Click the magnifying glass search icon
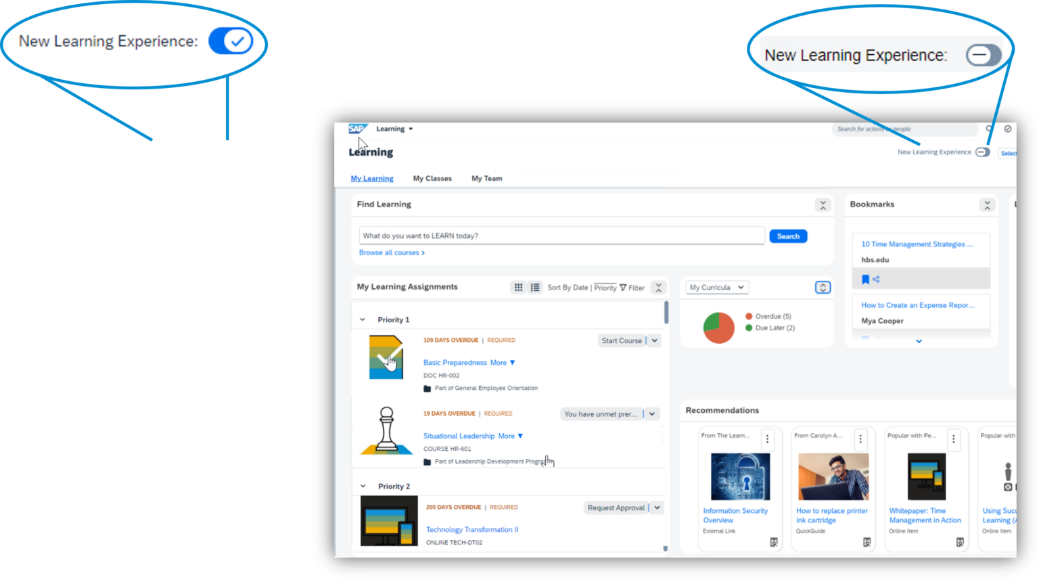The width and height of the screenshot is (1039, 580). coord(989,129)
